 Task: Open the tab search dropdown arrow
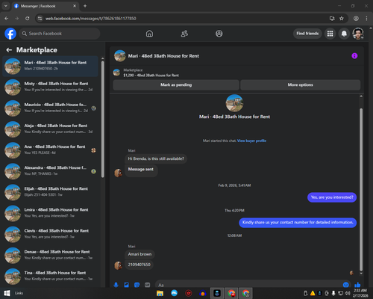5,6
